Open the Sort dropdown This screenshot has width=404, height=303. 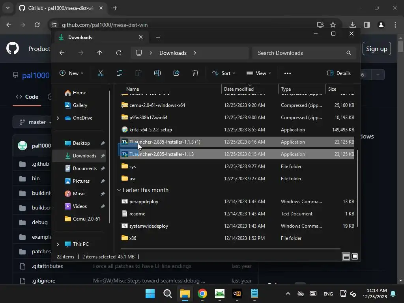coord(223,73)
